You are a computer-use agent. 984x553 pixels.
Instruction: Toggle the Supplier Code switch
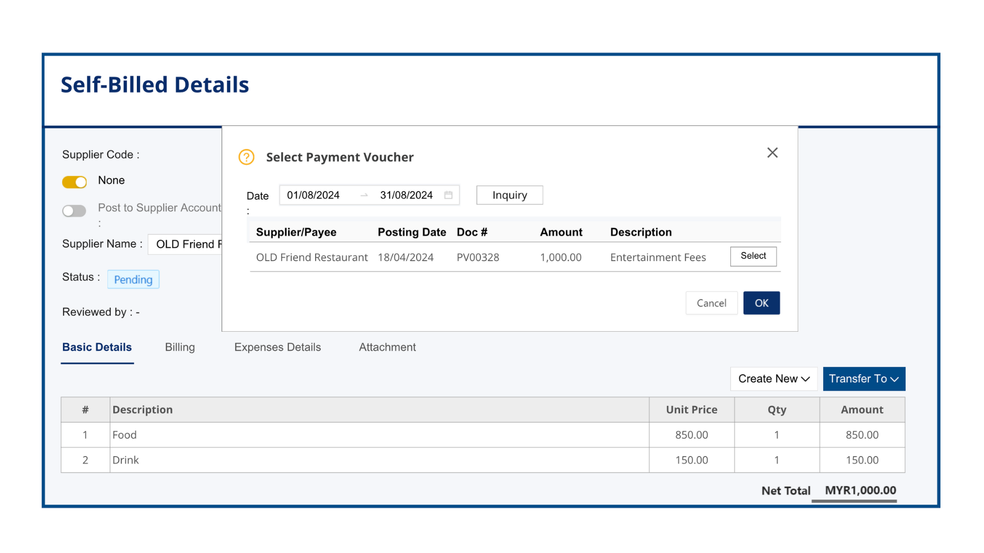pos(74,182)
